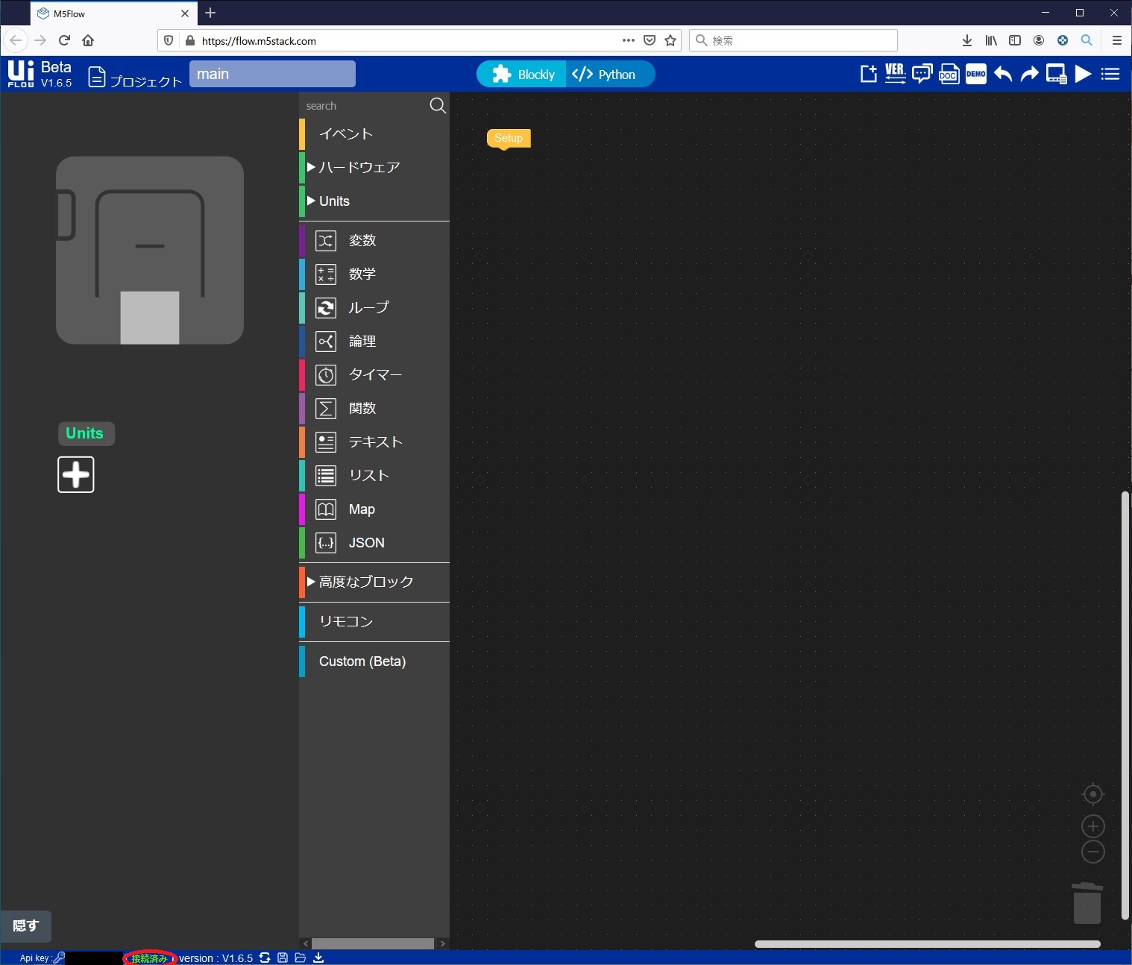Open the version switcher (VER.)
Viewport: 1132px width, 965px height.
click(x=895, y=73)
